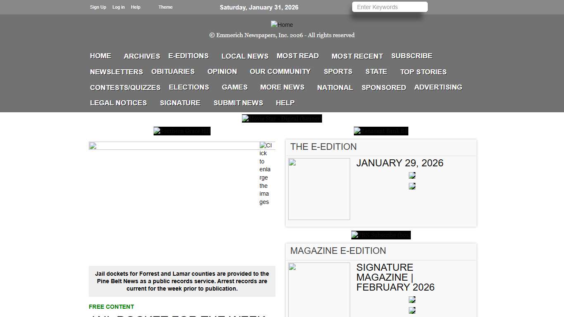Image resolution: width=564 pixels, height=317 pixels.
Task: Click the second icon below Signature Magazine heading
Action: [x=412, y=310]
